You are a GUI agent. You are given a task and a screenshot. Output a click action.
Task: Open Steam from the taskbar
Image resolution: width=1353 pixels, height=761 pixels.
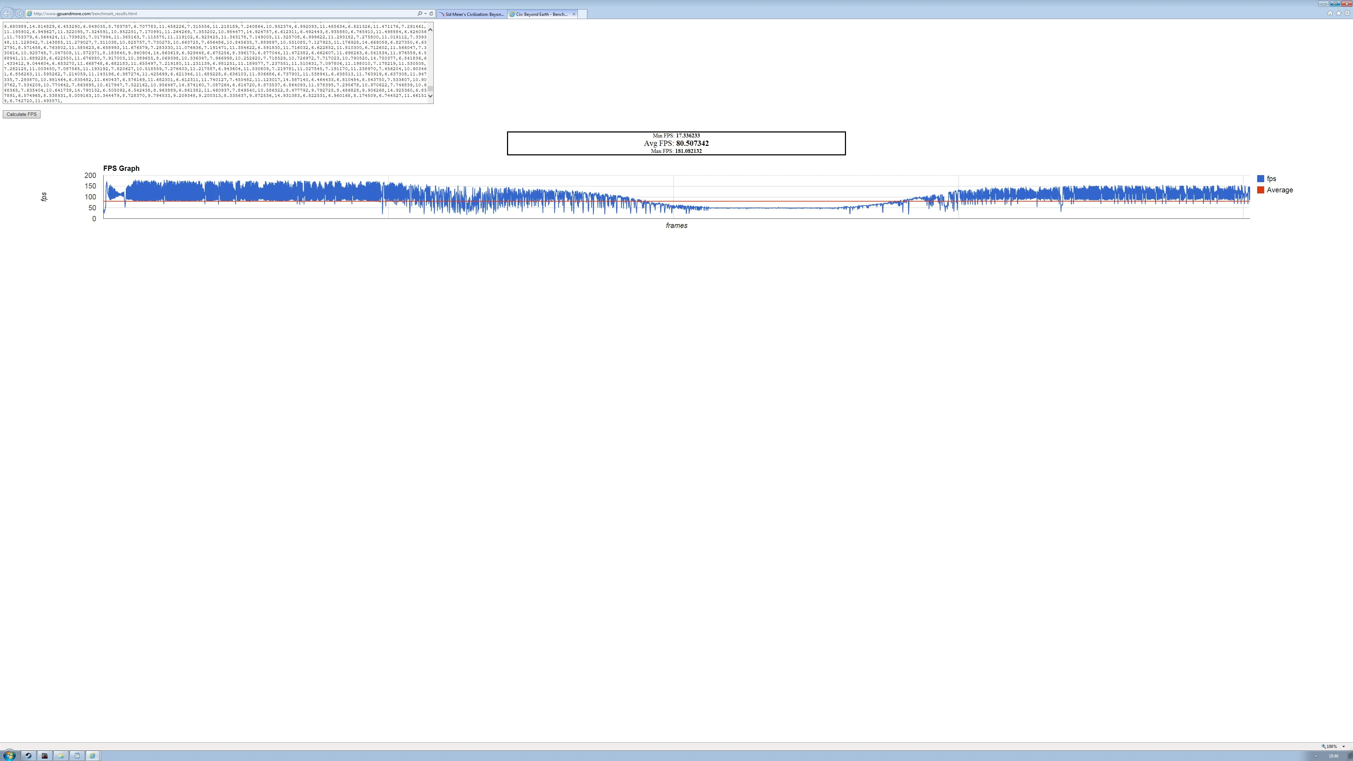coord(28,756)
